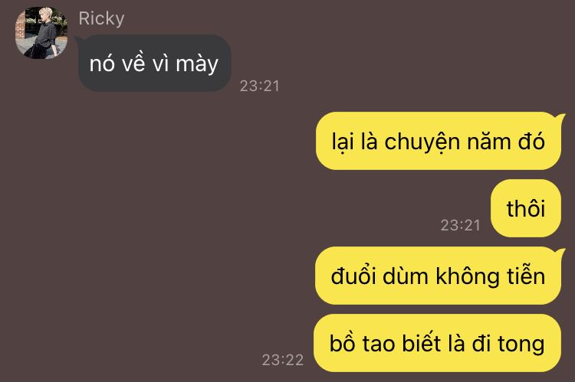Tap the sender name Ricky
The width and height of the screenshot is (575, 382).
101,18
